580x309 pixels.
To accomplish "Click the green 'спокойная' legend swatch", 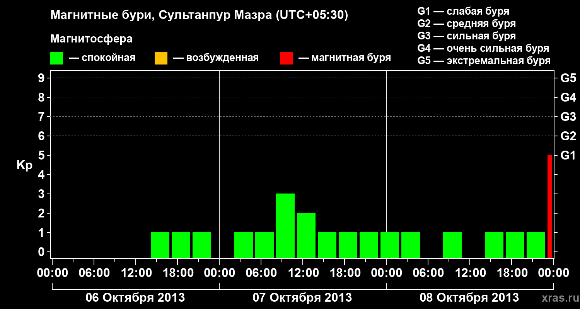I will click(56, 58).
